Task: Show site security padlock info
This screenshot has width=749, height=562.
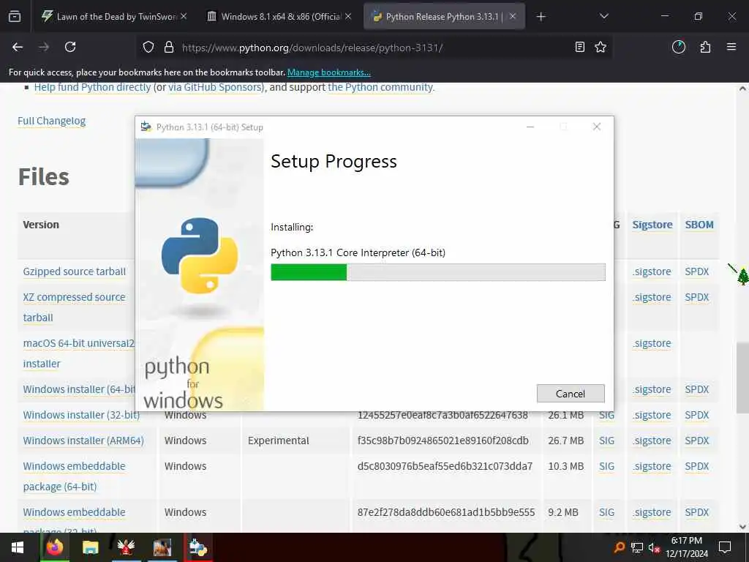Action: pyautogui.click(x=169, y=48)
